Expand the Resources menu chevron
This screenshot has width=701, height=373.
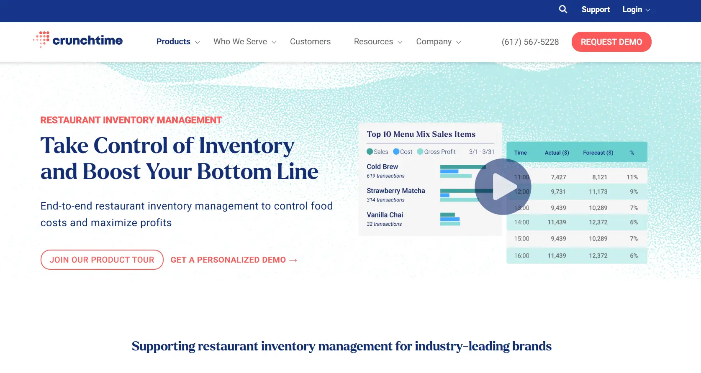(400, 42)
